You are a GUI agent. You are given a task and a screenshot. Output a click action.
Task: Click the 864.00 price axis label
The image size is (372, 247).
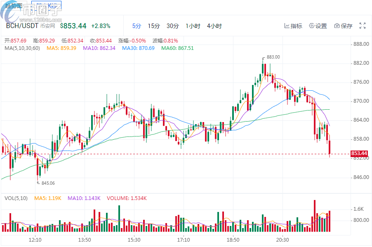[x=361, y=120]
